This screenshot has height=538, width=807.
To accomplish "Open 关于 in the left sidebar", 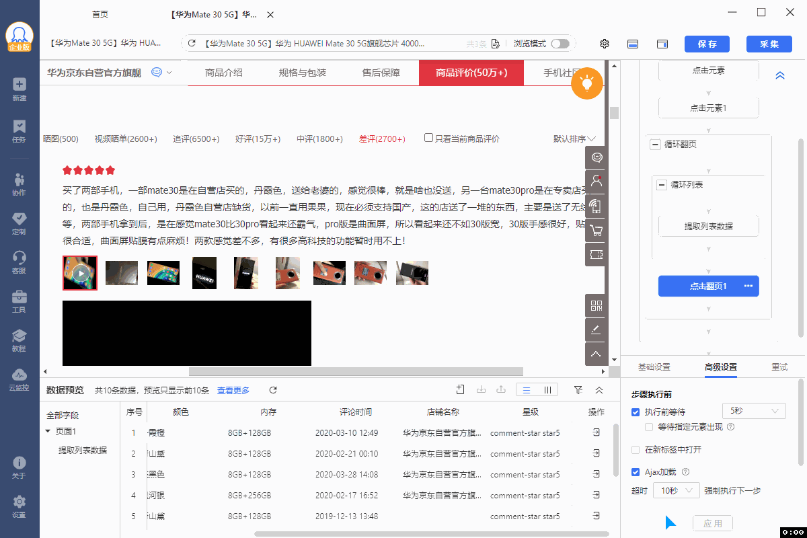I will [19, 467].
